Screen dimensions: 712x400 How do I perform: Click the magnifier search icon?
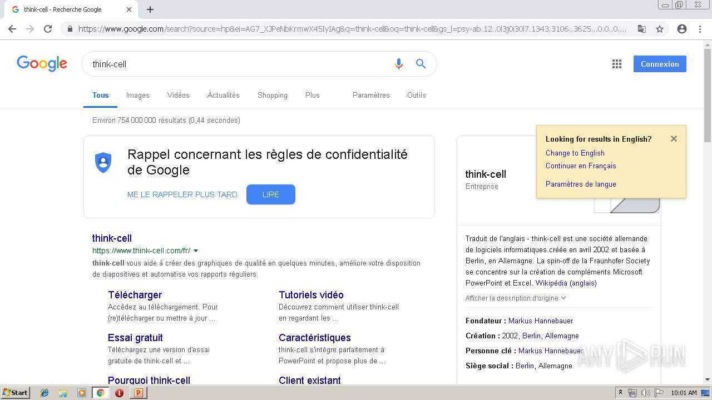click(x=421, y=64)
